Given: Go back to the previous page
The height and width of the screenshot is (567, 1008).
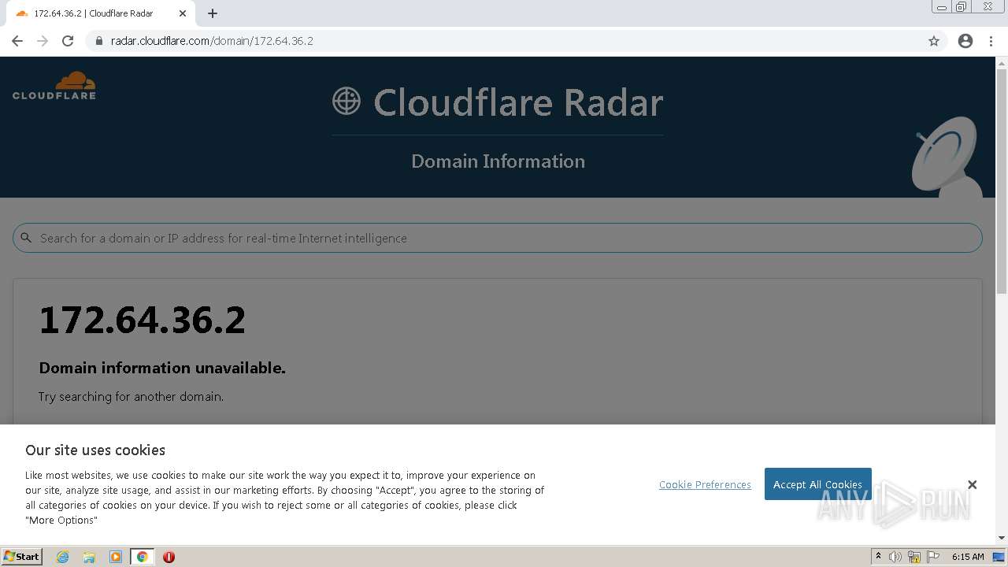Looking at the screenshot, I should pyautogui.click(x=17, y=41).
